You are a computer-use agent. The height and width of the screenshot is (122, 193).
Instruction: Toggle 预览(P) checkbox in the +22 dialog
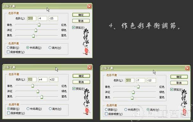point(74,89)
